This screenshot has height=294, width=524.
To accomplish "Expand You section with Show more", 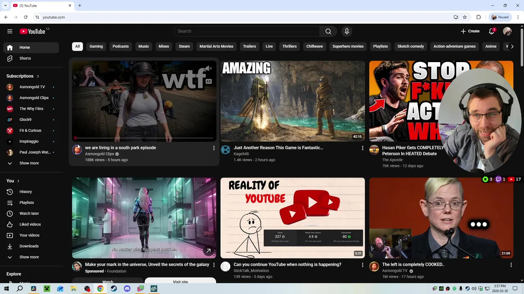I will coord(31,257).
